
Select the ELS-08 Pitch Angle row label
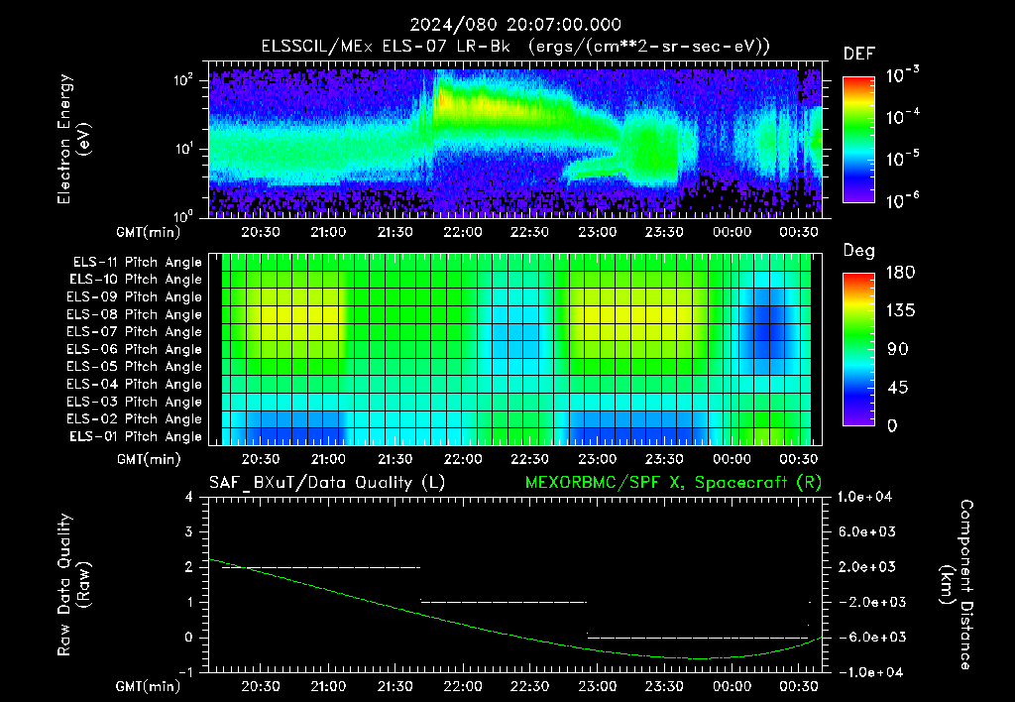click(135, 314)
